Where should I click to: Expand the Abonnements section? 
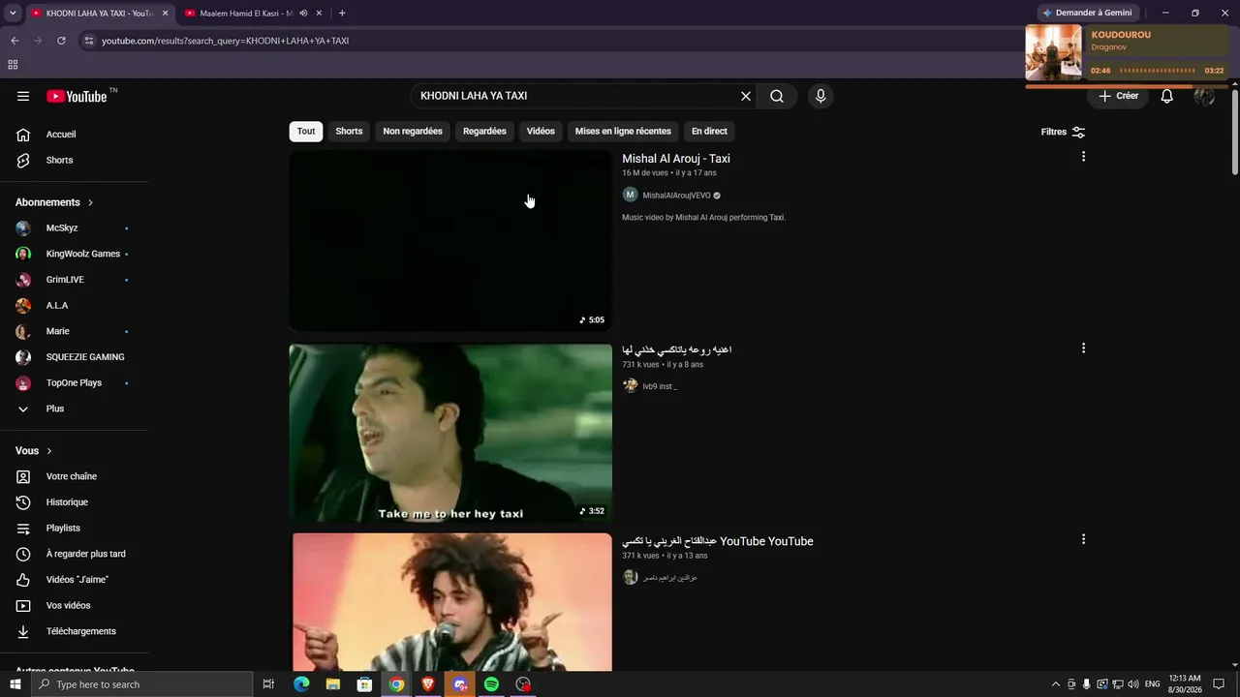pyautogui.click(x=54, y=202)
